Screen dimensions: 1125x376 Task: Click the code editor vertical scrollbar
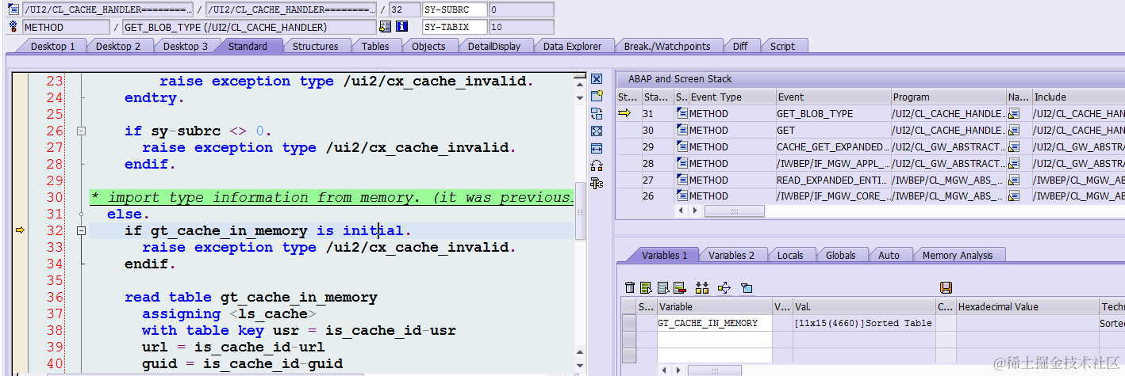[x=580, y=209]
